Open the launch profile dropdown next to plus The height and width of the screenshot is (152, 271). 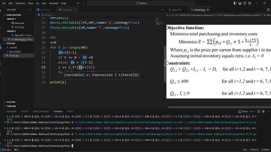[x=254, y=111]
